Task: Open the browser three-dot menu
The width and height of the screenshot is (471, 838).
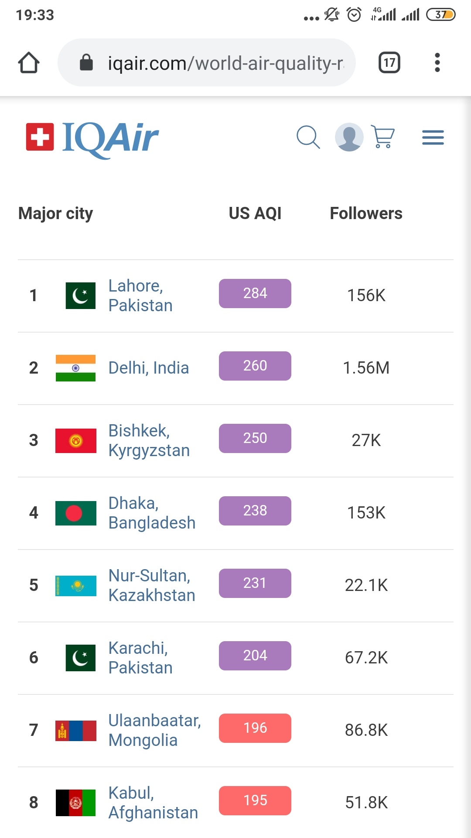Action: [x=437, y=63]
